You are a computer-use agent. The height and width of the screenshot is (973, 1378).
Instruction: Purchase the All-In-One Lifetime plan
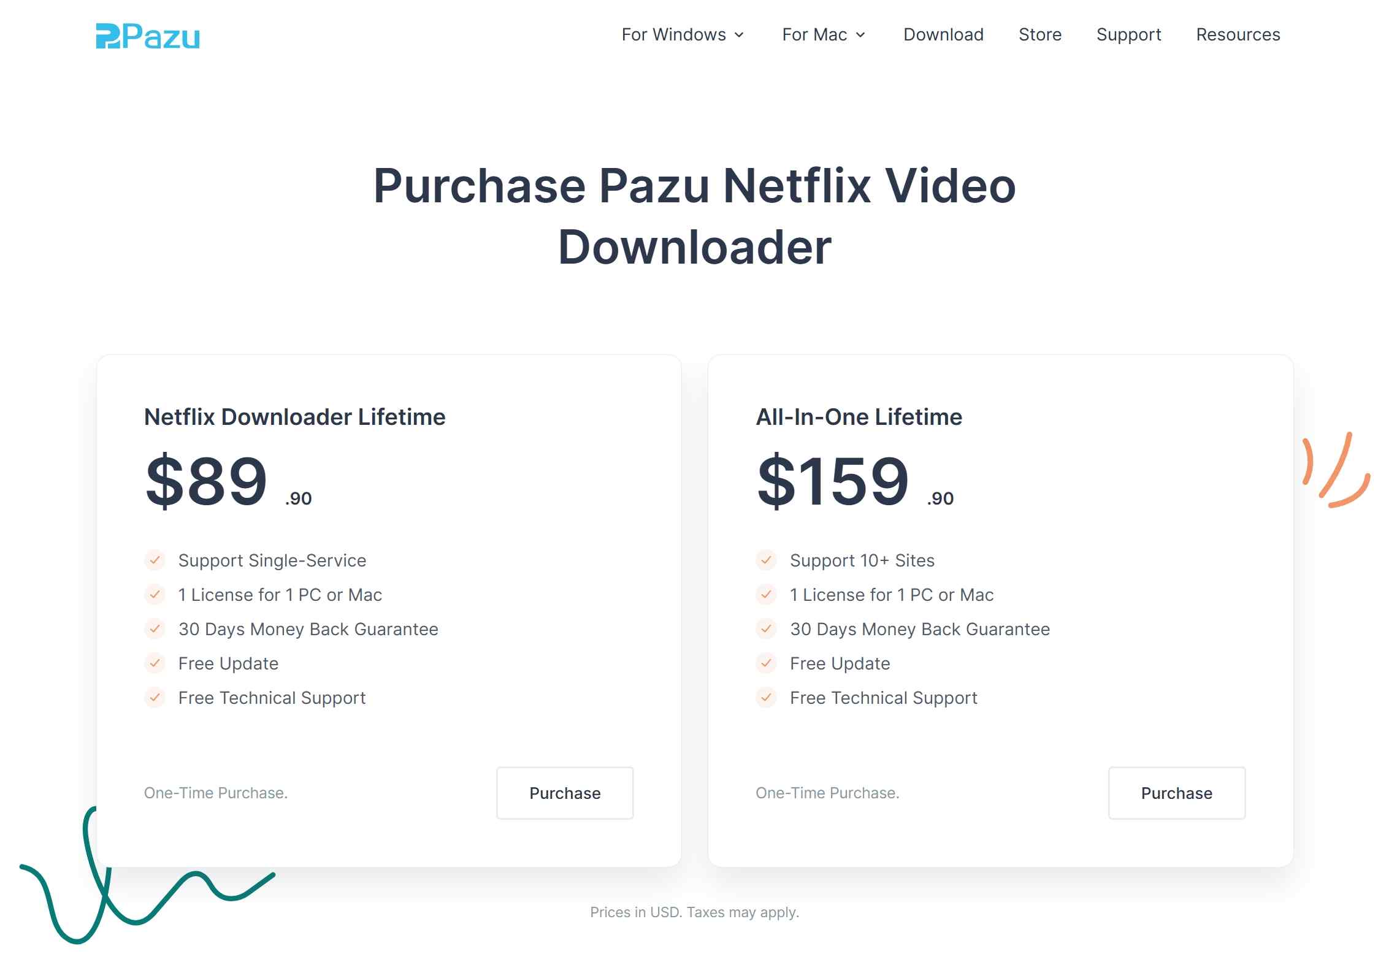point(1176,793)
